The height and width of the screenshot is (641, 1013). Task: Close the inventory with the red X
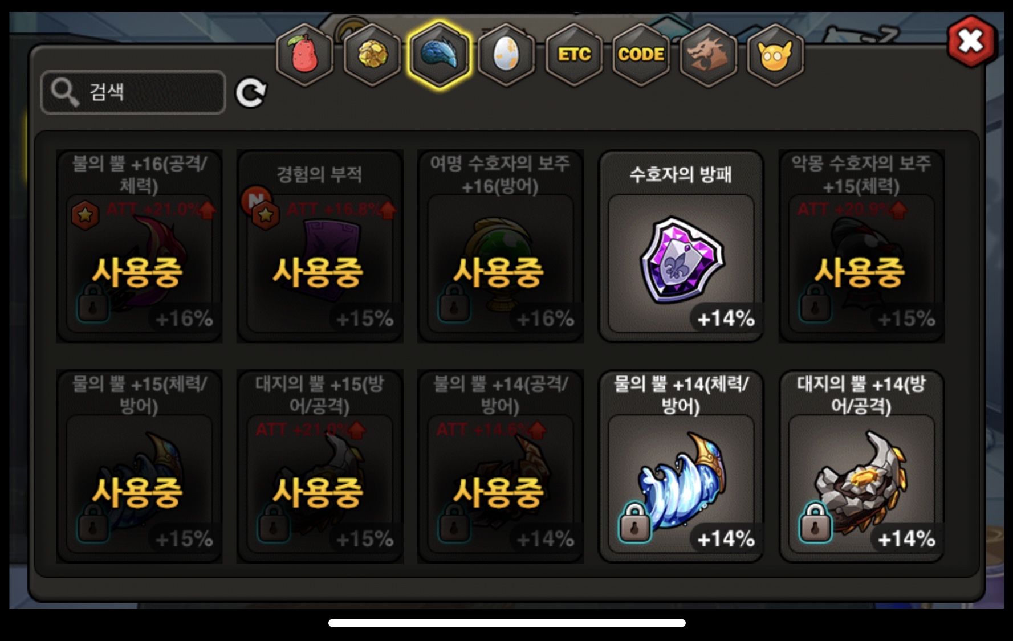click(x=972, y=41)
